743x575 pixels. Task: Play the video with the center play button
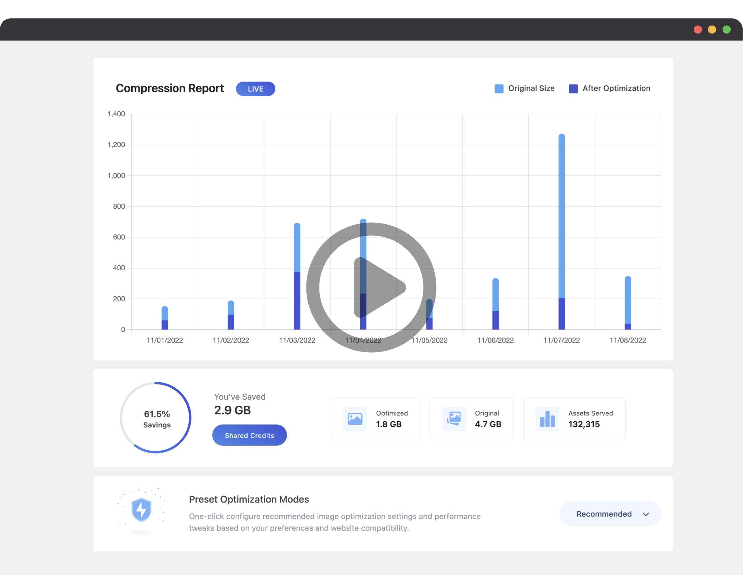click(371, 287)
